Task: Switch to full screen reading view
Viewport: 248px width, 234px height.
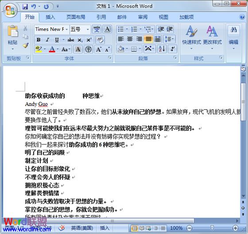Action: [x=142, y=228]
